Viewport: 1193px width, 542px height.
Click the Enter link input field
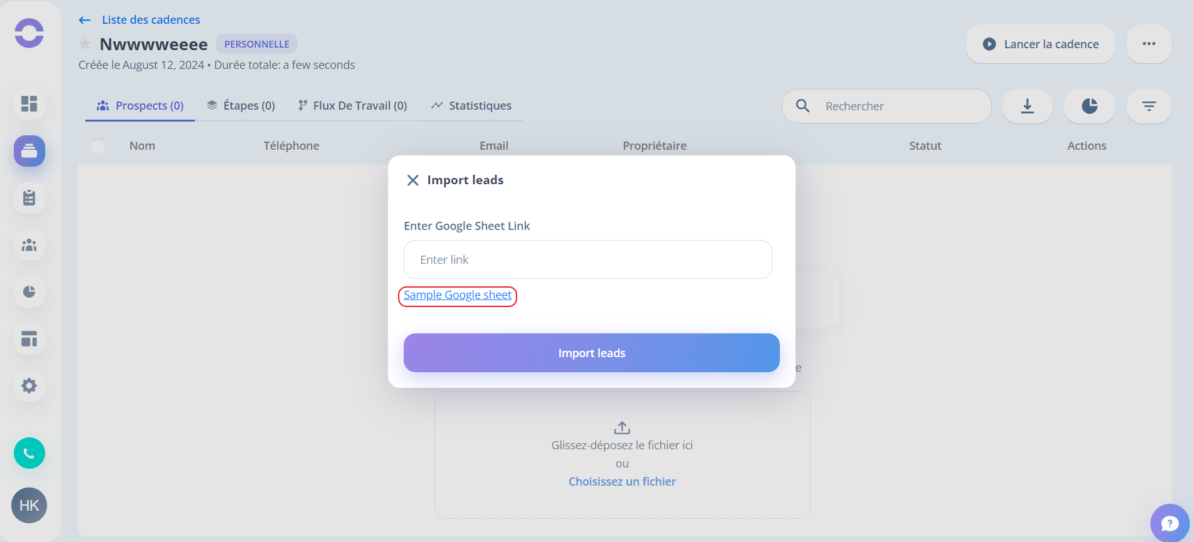click(x=588, y=259)
